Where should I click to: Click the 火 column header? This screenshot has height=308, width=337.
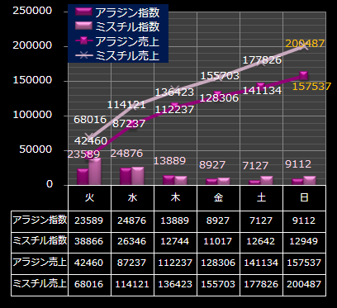[89, 198]
